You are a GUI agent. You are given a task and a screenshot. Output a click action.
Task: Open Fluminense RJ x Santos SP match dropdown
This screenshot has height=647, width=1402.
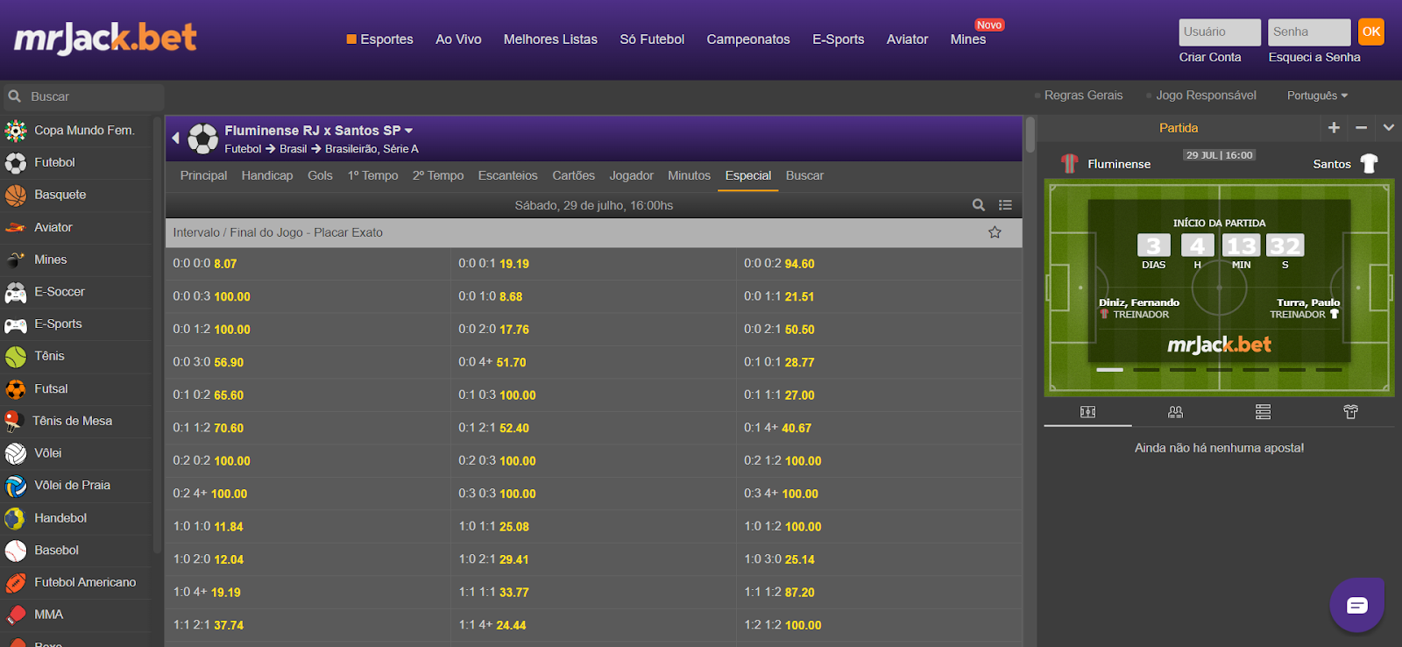[x=319, y=131]
